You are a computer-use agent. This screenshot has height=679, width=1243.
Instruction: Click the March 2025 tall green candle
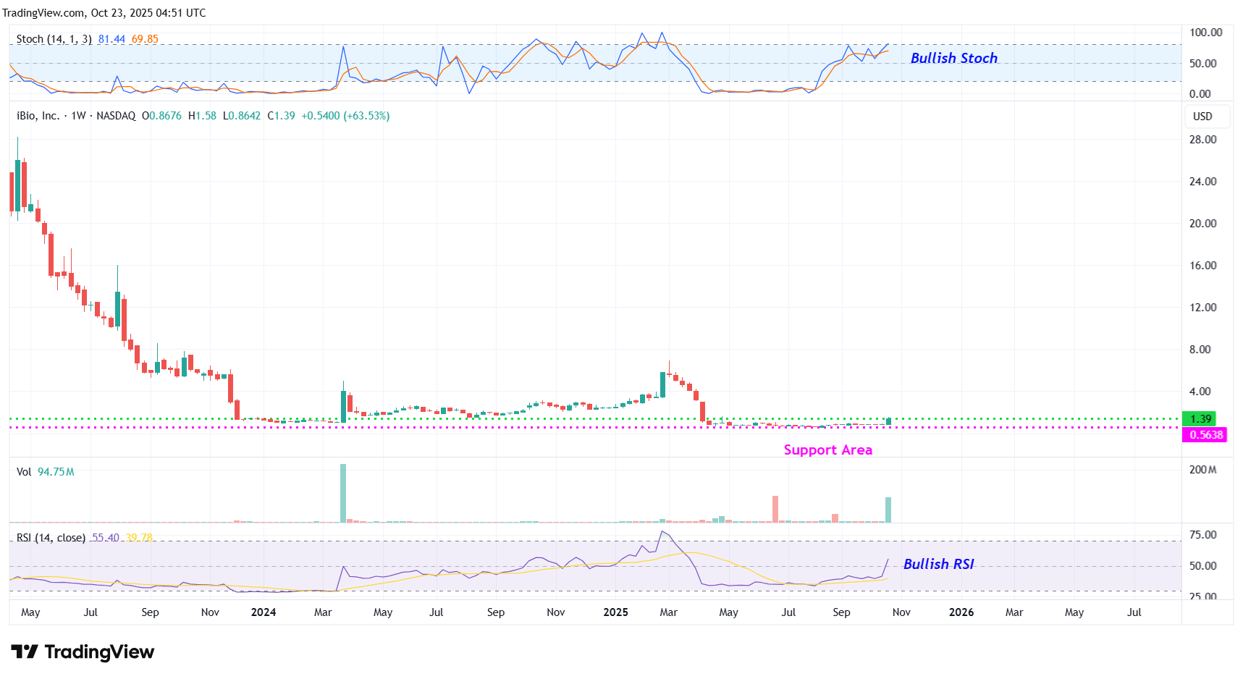(662, 384)
